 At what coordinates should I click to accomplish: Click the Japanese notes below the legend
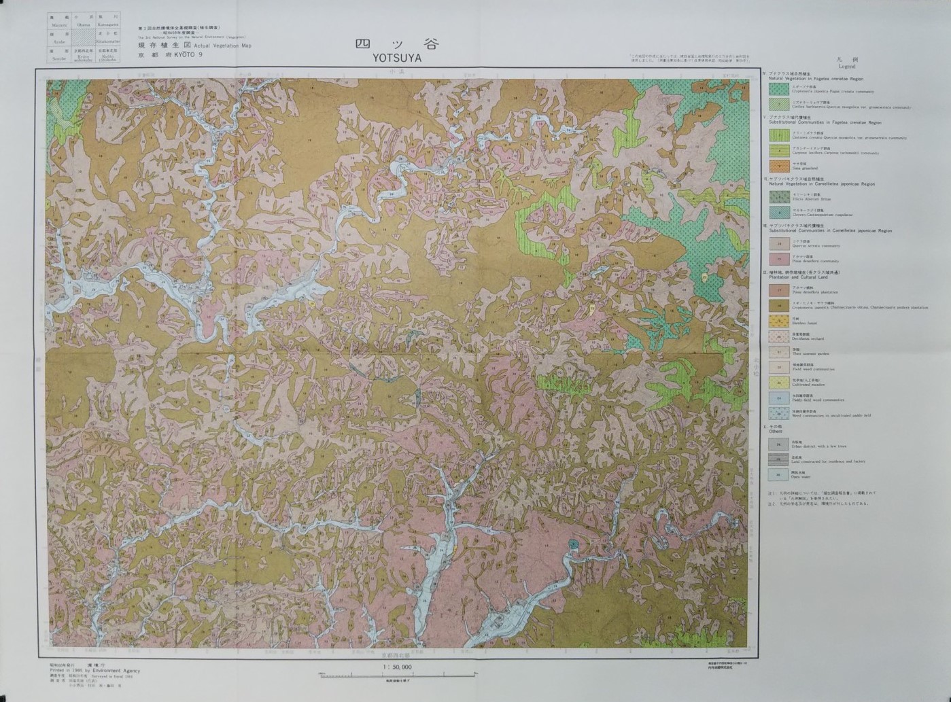tap(823, 498)
